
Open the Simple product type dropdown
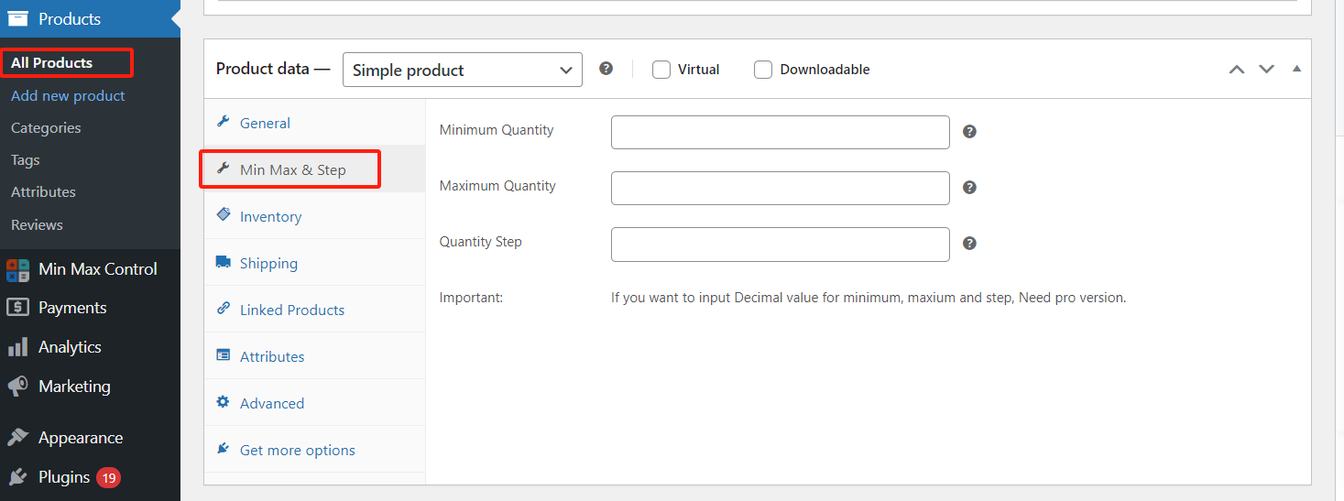point(462,70)
